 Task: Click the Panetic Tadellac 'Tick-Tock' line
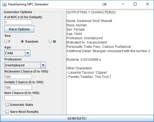click(88, 77)
